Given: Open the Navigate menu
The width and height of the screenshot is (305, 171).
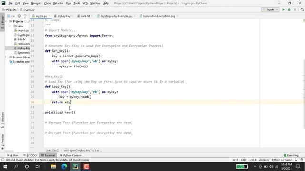Looking at the screenshot, I should click(x=36, y=3).
